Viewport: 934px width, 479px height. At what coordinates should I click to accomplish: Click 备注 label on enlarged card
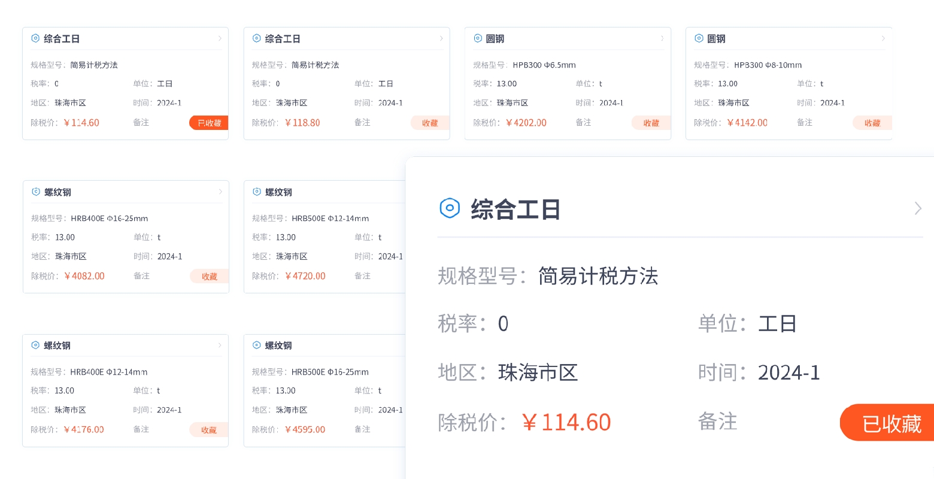tap(718, 422)
